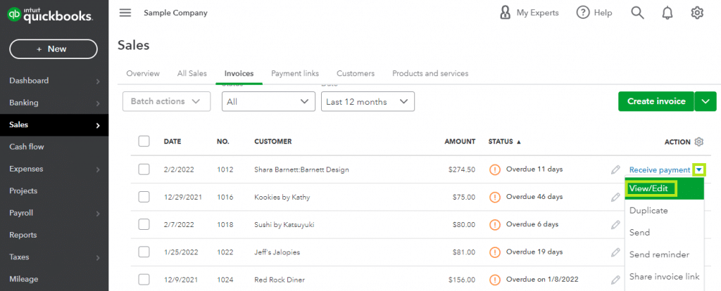Sort by the DATE column header
721x291 pixels.
tap(173, 142)
